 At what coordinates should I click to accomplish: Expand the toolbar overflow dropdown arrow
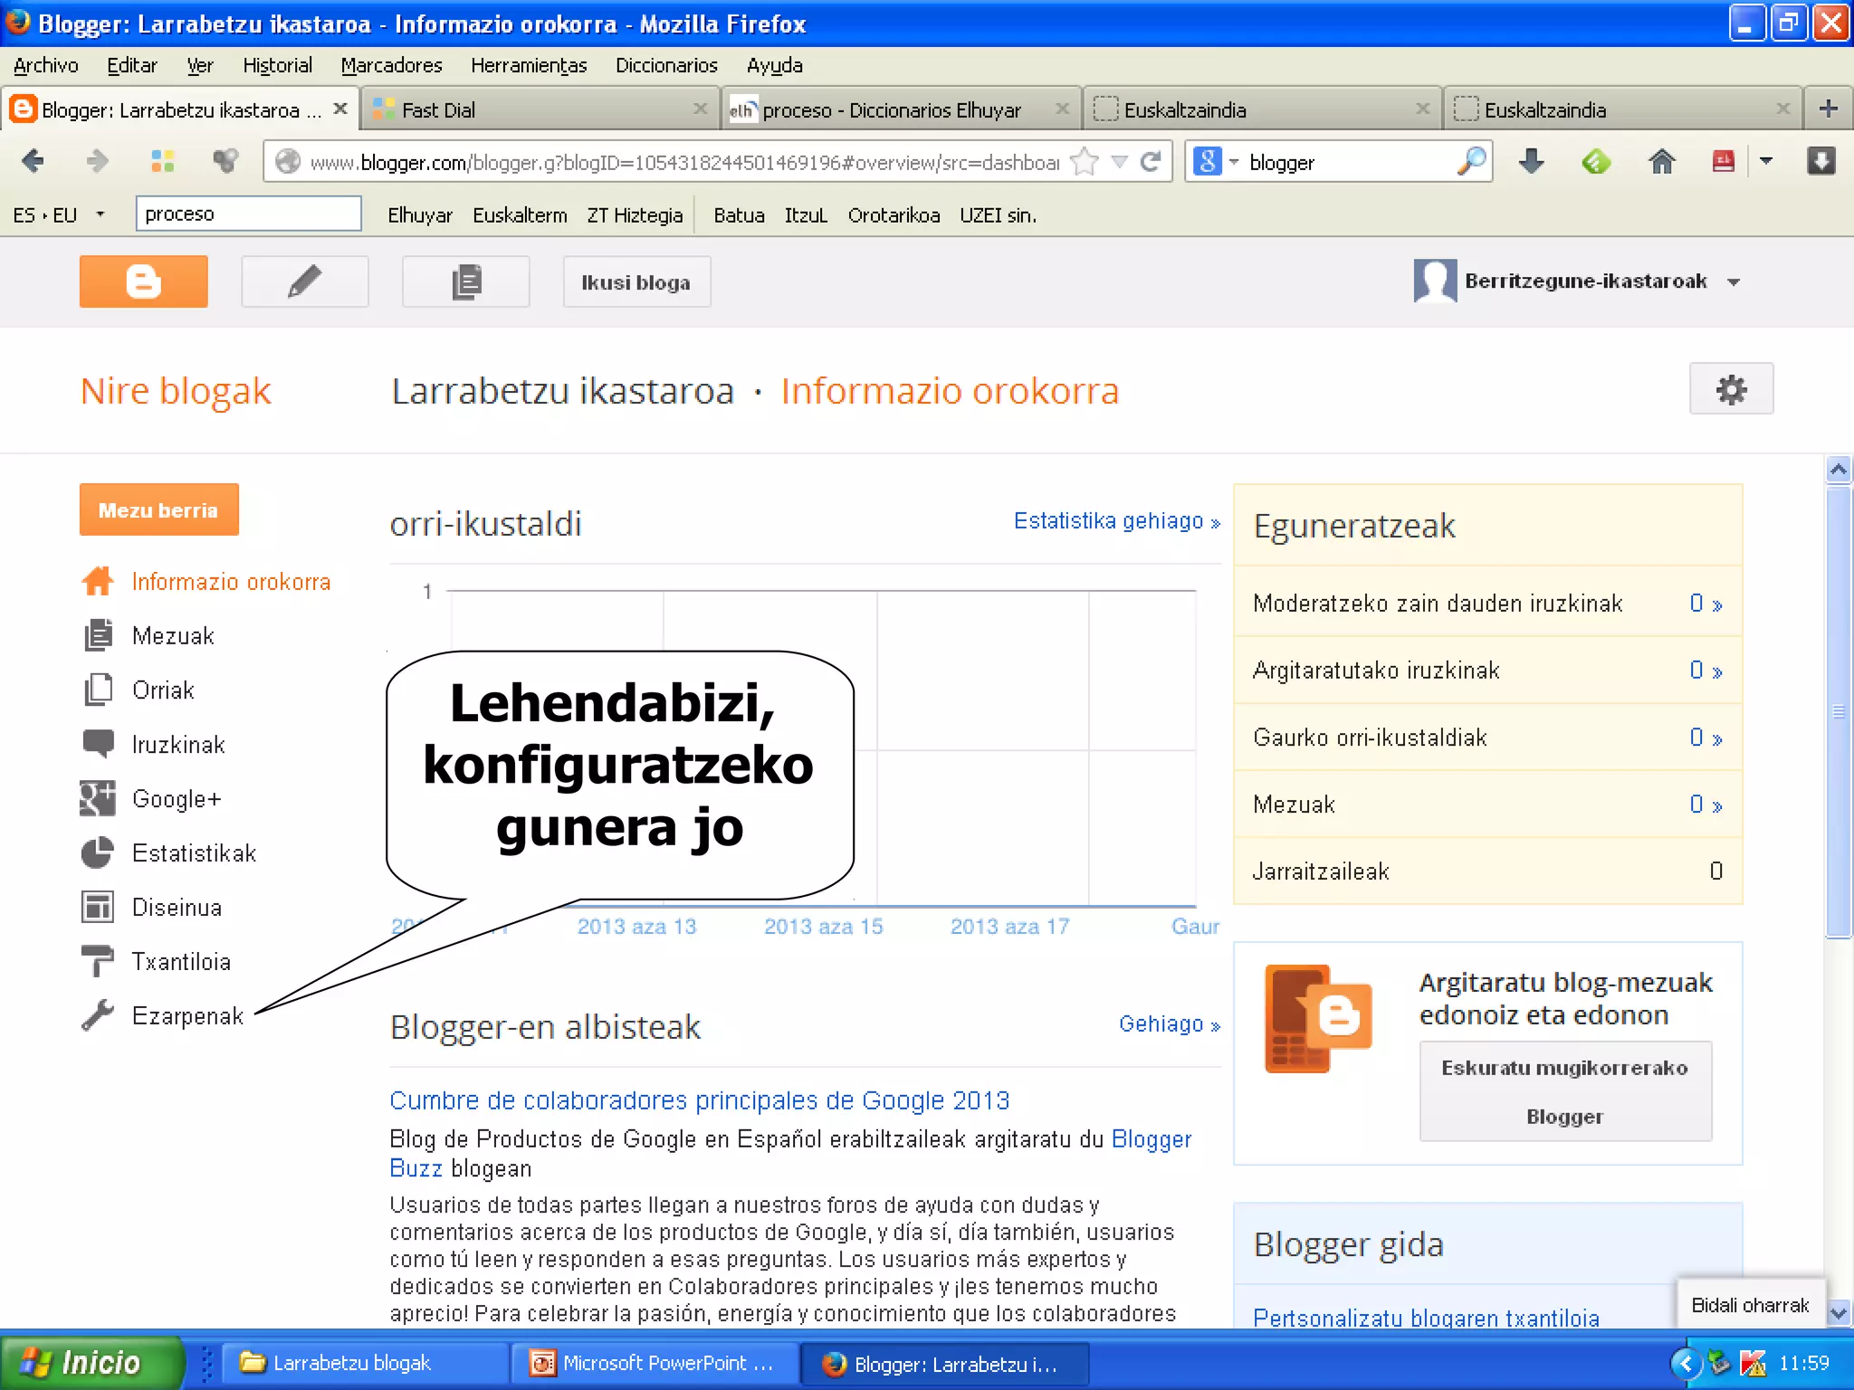click(x=1765, y=162)
